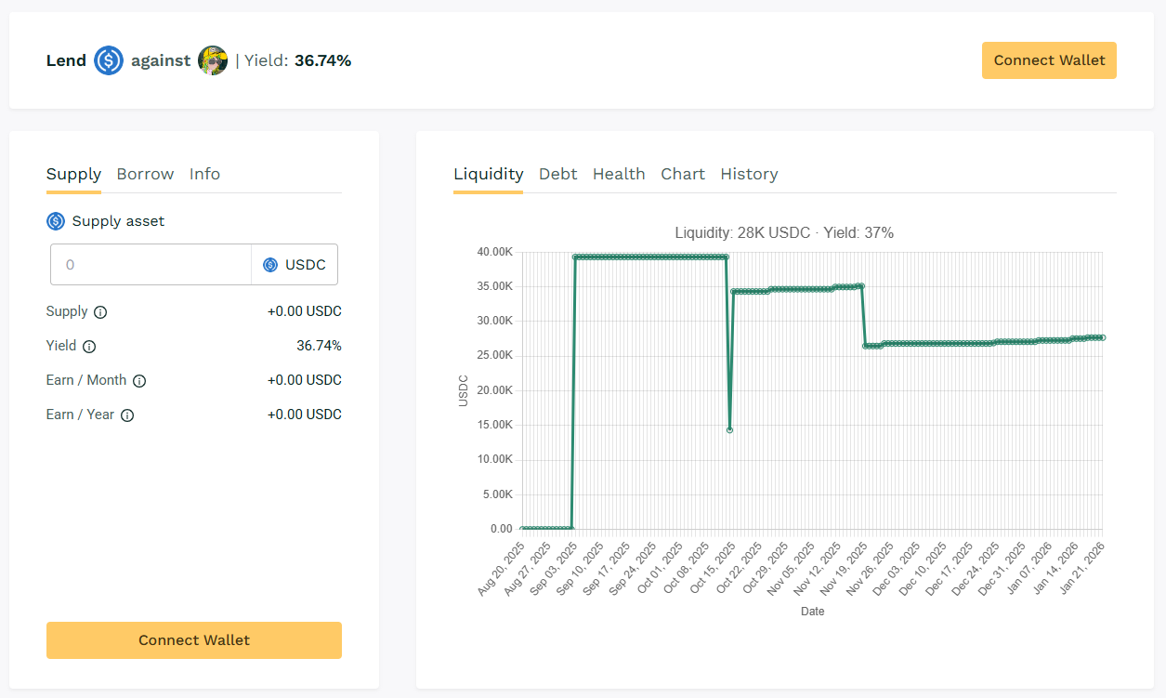Click the 15K dip data point on chart

pyautogui.click(x=729, y=429)
